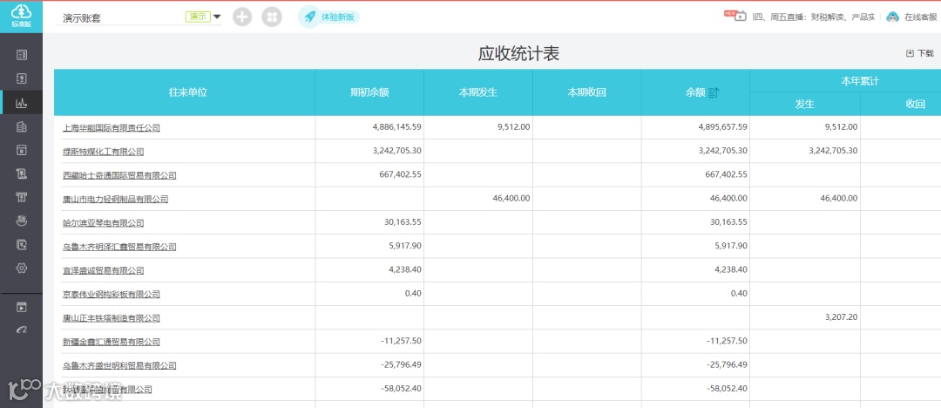Click 期初余额 value -58,052.40
This screenshot has height=408, width=941.
point(402,388)
